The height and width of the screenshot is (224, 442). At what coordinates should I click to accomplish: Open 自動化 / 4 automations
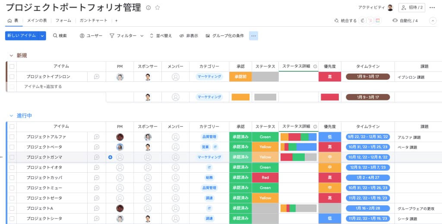(x=405, y=21)
